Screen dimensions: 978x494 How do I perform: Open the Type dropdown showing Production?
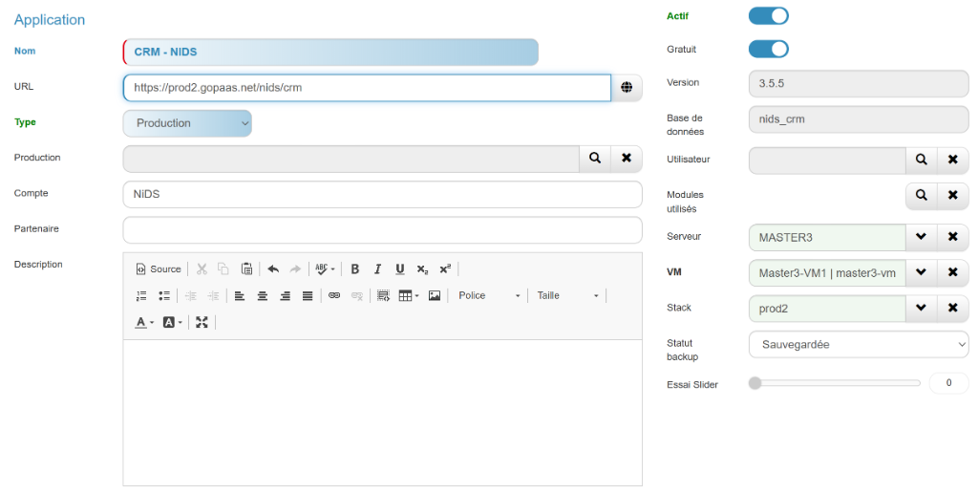point(187,123)
